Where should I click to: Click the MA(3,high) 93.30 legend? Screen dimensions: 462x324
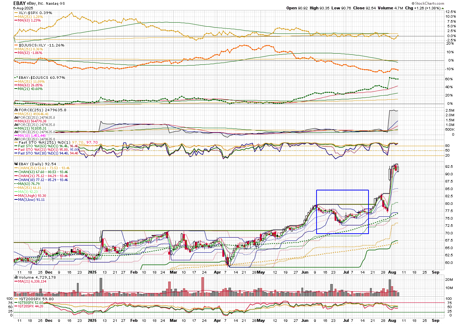click(30, 195)
